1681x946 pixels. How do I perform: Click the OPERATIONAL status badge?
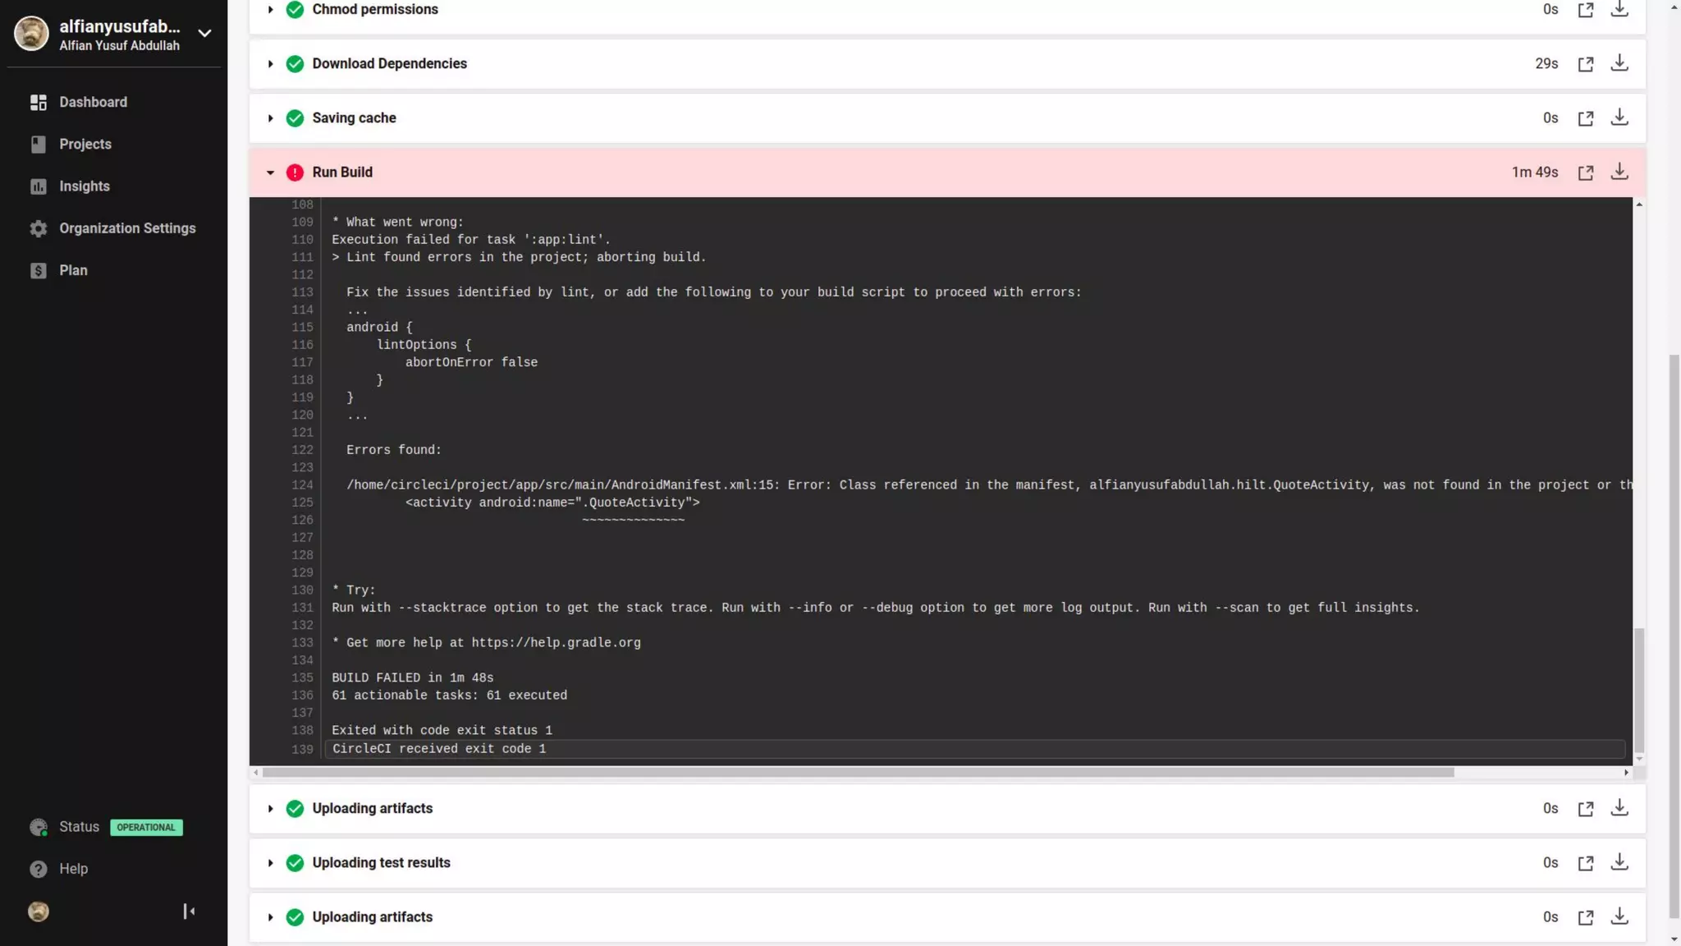click(146, 827)
